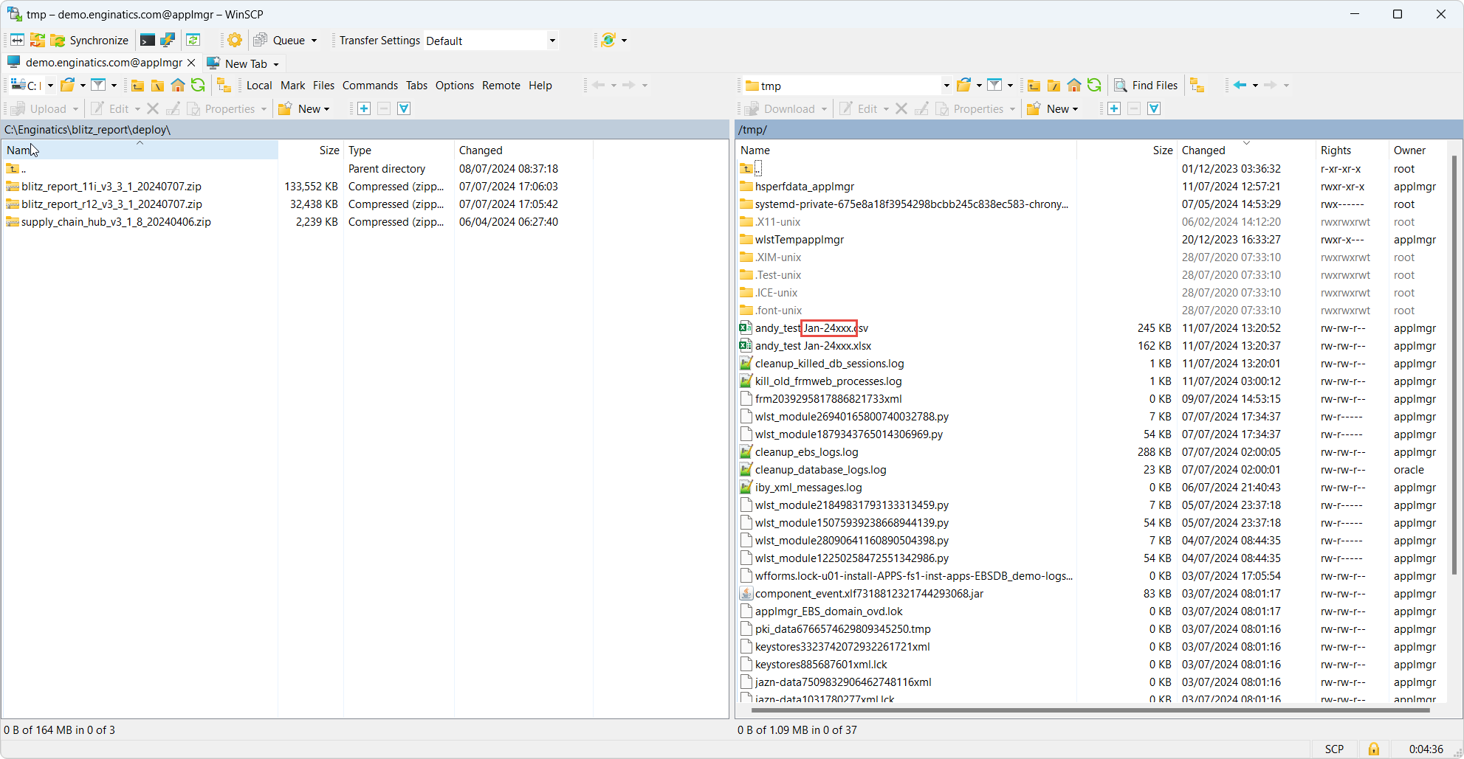Click the lock icon in the status bar
The width and height of the screenshot is (1464, 759).
[1373, 749]
